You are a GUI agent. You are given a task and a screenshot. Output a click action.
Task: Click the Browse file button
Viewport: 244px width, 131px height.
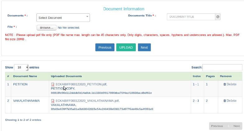point(47,28)
